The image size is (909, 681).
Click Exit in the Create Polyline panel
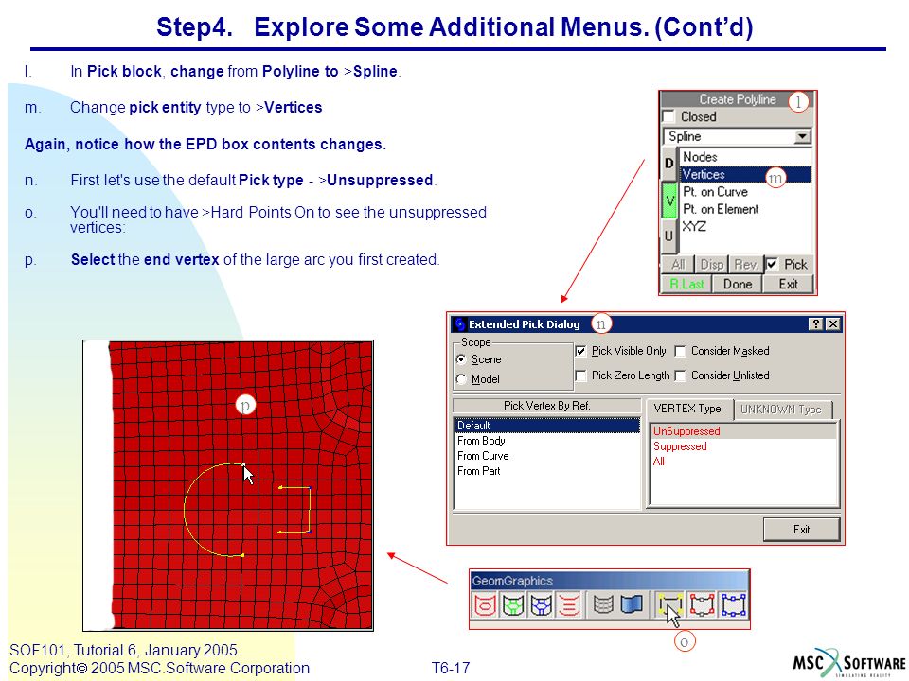coord(788,285)
